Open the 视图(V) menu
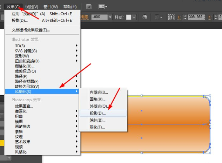Image resolution: width=222 pixels, height=163 pixels. pos(32,7)
